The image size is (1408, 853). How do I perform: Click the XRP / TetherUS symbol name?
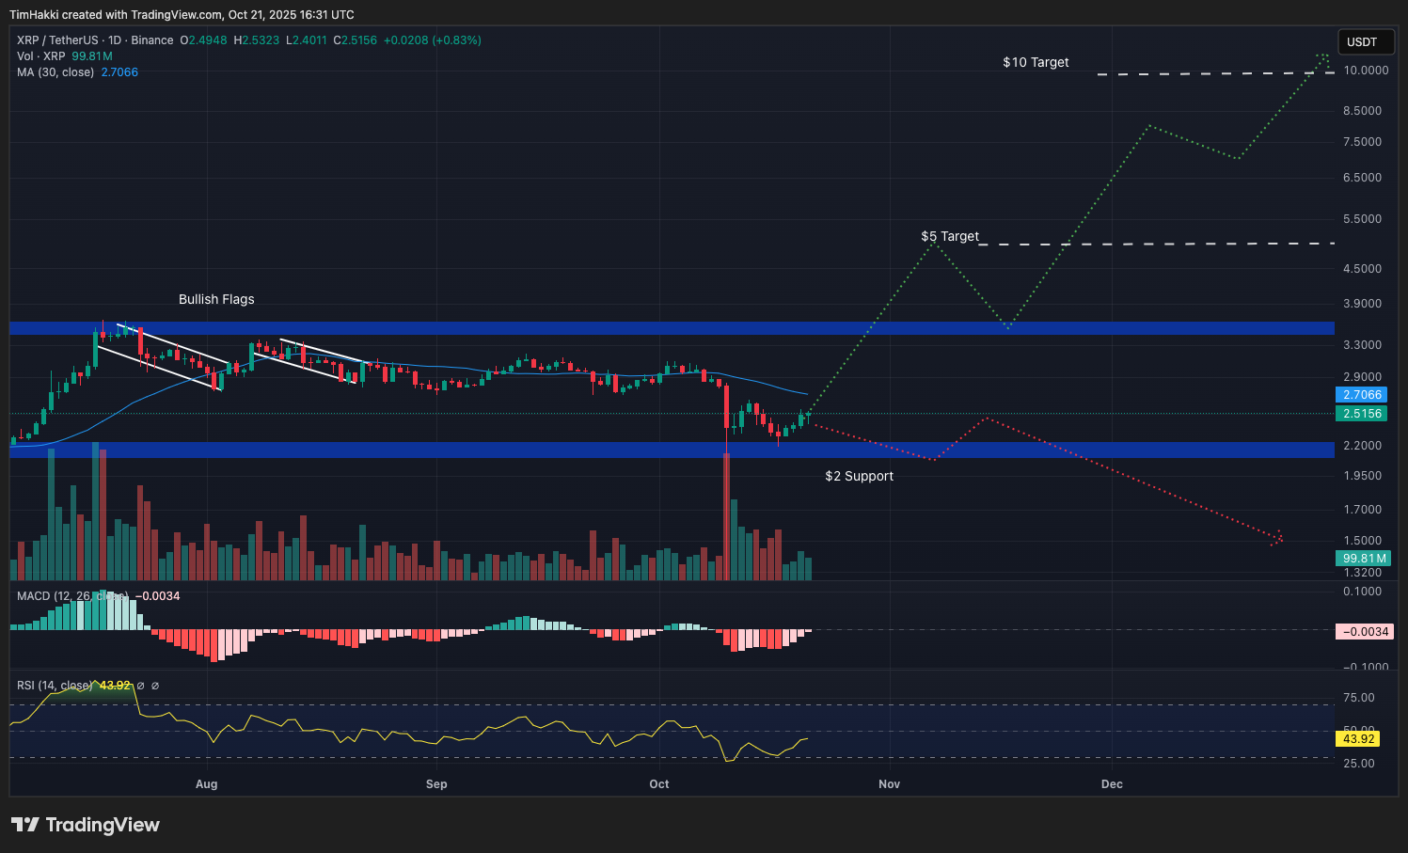pyautogui.click(x=56, y=39)
